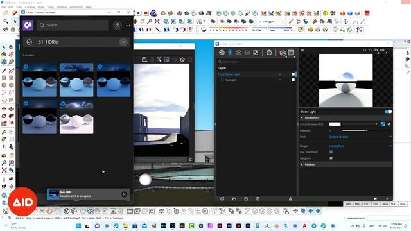Screen dimensions: 411x231
Task: Open the CPU render engine dropdown in preview
Action: point(383,50)
